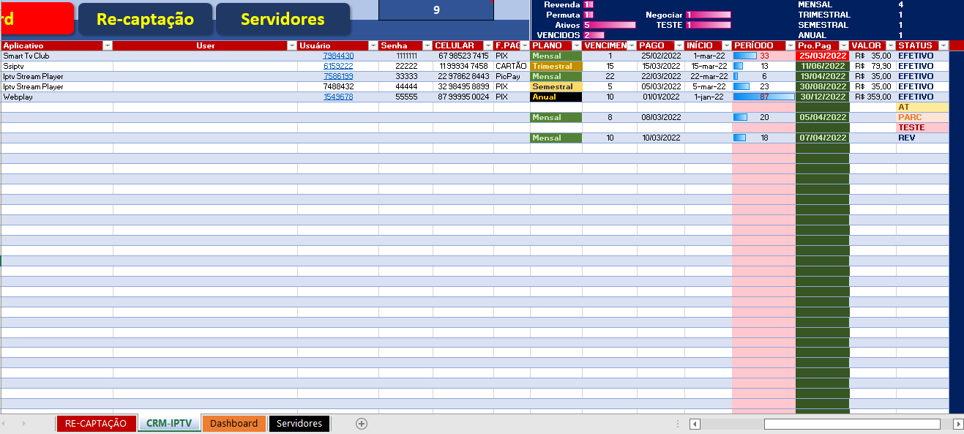The width and height of the screenshot is (964, 434).
Task: Add a new sheet with plus icon
Action: tap(361, 424)
